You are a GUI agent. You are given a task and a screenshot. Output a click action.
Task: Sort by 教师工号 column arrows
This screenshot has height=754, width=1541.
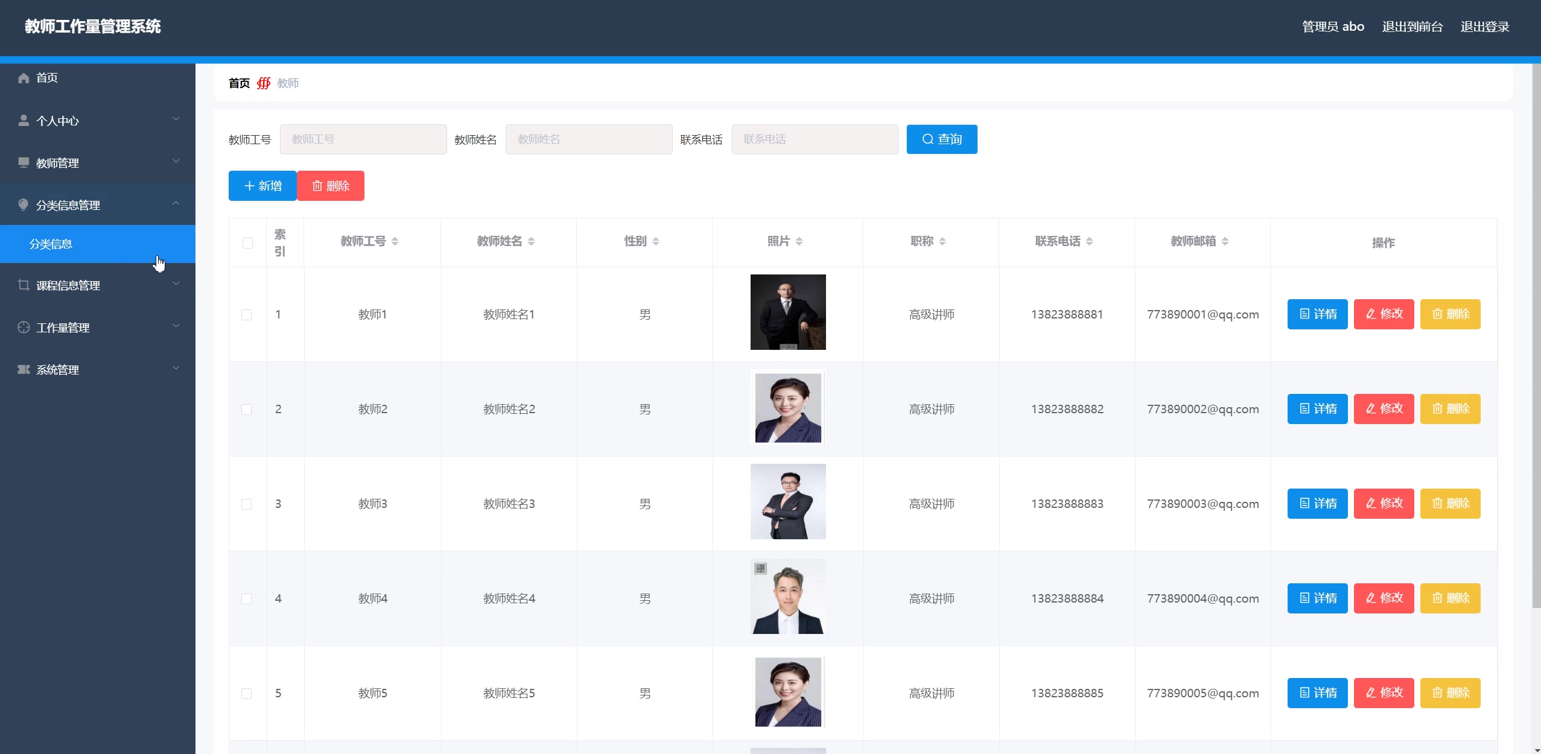coord(395,241)
